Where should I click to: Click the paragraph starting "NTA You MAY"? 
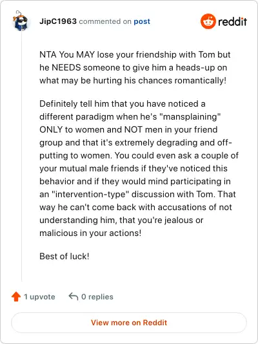point(135,67)
